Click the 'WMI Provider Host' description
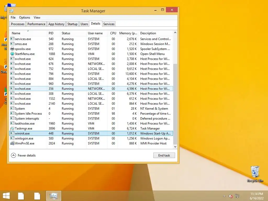268x201 pixels. [153, 143]
